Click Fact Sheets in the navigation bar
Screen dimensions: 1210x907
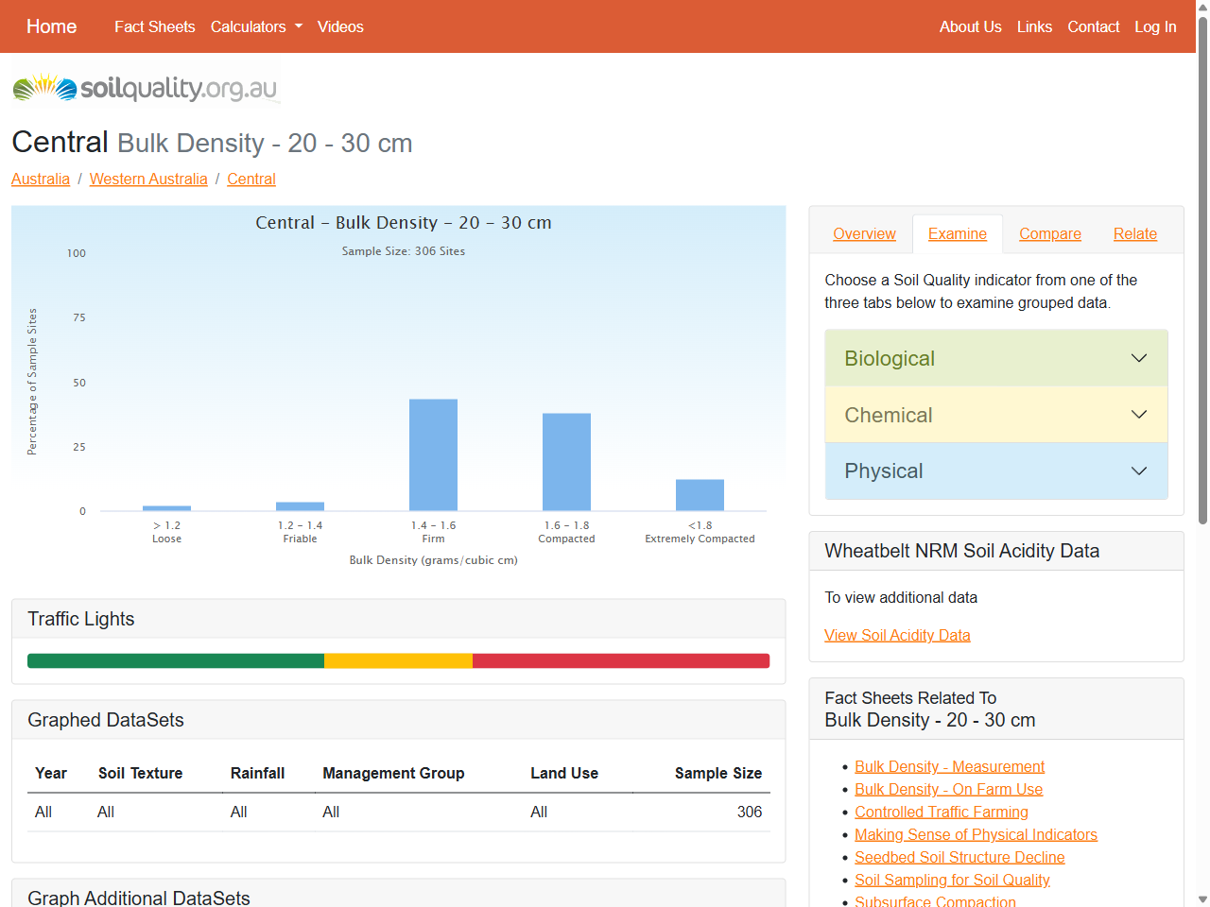[x=155, y=26]
